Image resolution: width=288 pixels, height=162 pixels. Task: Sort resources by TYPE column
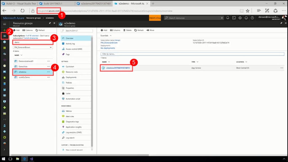[195, 62]
